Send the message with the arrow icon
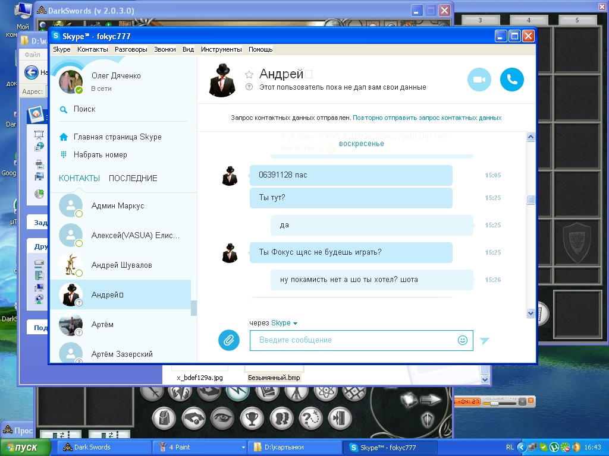 coord(484,340)
